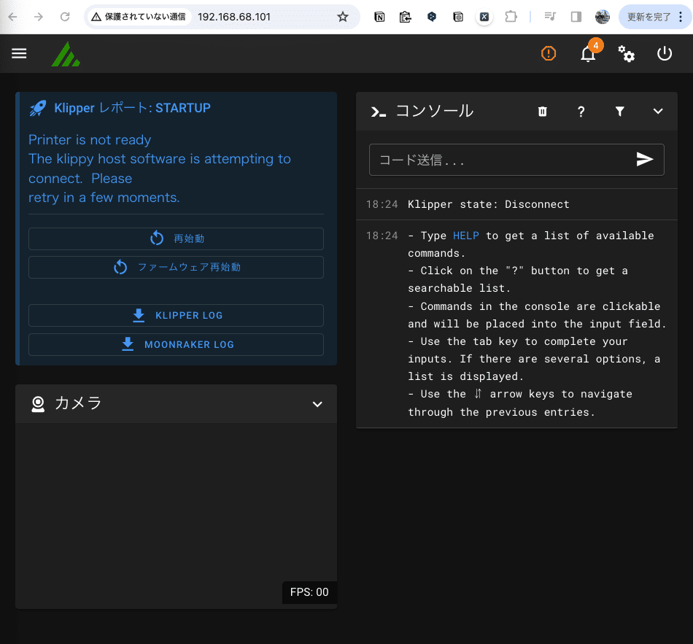
Task: Click the browser forward arrow
Action: (x=39, y=17)
